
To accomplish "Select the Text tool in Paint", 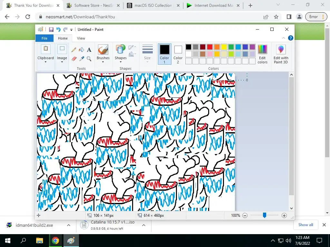I will click(x=89, y=50).
